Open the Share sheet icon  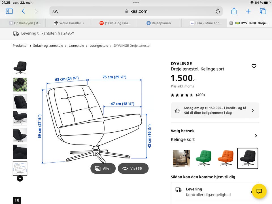pos(234,11)
